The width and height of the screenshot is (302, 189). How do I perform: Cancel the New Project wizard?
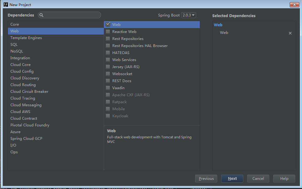point(258,178)
